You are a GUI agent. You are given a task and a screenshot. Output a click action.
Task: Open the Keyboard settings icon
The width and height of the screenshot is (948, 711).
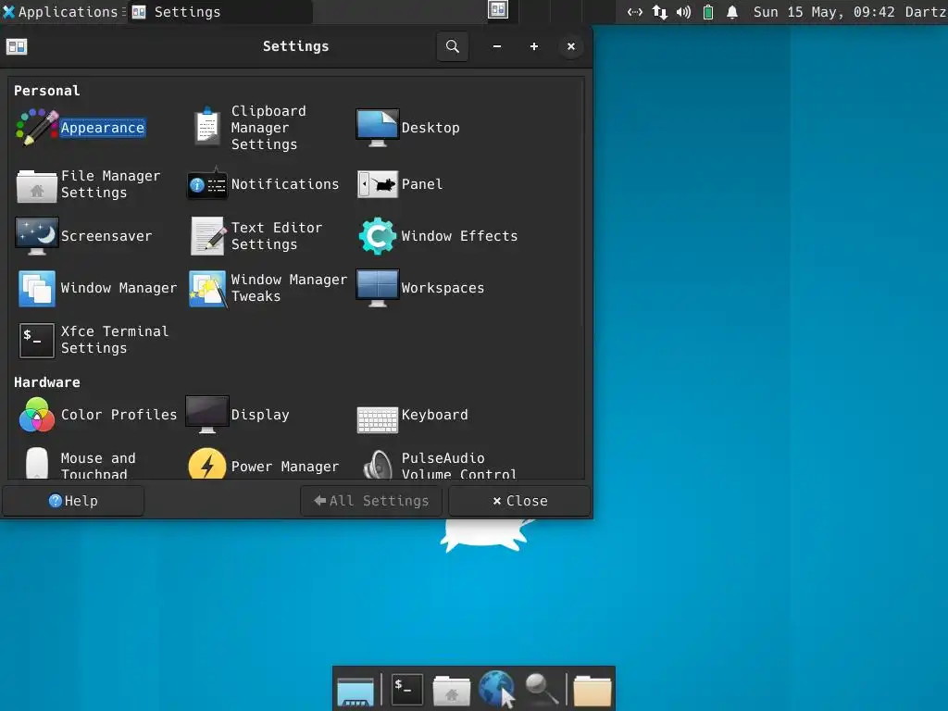point(378,419)
